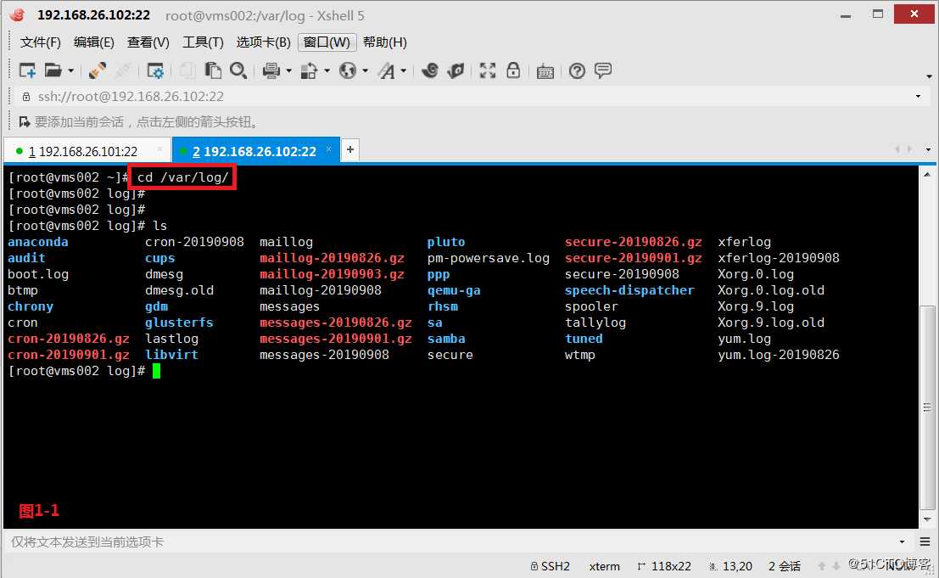Open the 编辑(E) menu
Screen dimensions: 939x578
pos(93,42)
